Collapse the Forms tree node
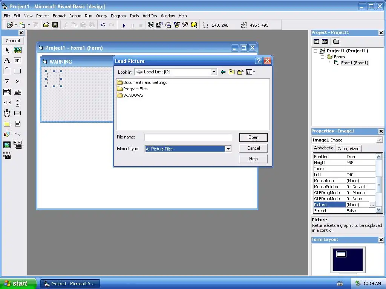 coord(323,57)
